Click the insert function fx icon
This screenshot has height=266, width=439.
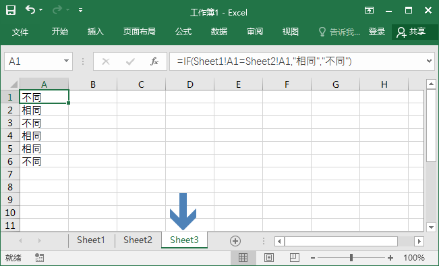pos(154,61)
